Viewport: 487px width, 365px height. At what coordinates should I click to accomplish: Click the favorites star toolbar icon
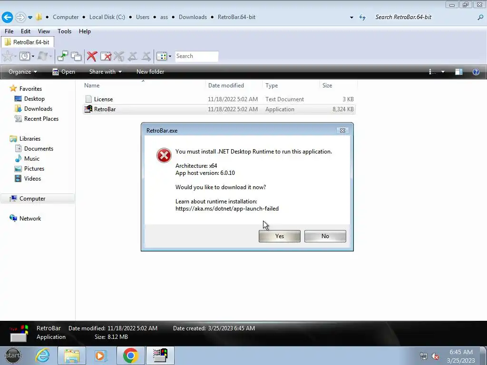[x=8, y=56]
